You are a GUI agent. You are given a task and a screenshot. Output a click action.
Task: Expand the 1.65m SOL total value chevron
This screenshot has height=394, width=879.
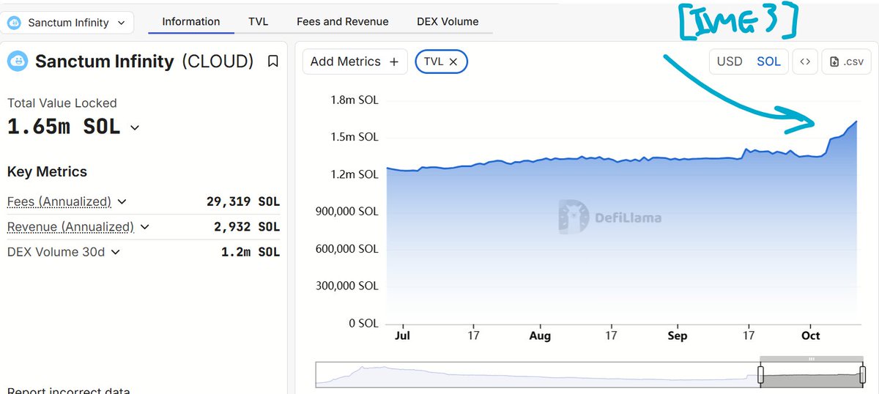click(x=135, y=127)
